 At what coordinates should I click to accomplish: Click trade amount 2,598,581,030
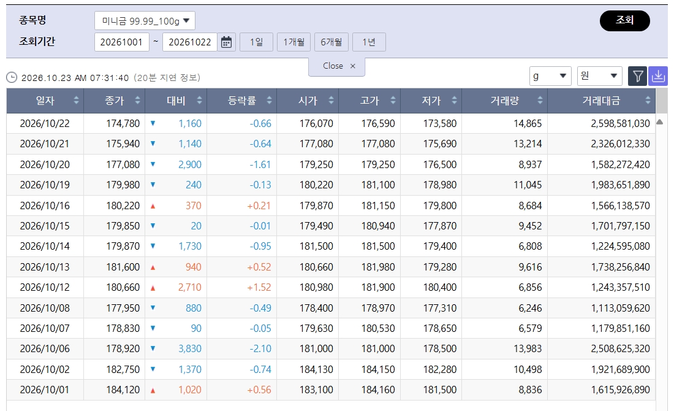620,123
